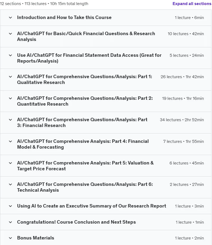Open Using AI to Create an Executive Summary title

91,206
